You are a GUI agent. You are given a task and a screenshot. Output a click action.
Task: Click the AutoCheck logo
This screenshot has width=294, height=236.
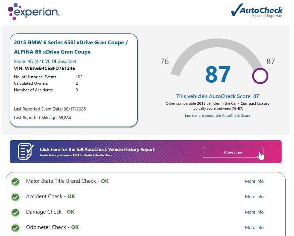[257, 11]
